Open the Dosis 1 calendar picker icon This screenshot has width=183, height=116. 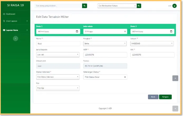[77, 31]
